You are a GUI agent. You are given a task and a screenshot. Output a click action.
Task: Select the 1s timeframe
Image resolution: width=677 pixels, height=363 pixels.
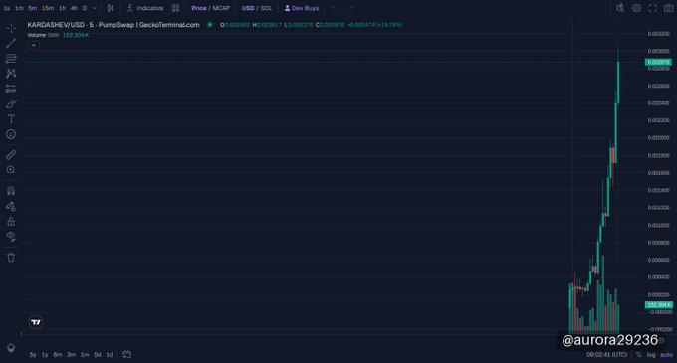pos(7,8)
